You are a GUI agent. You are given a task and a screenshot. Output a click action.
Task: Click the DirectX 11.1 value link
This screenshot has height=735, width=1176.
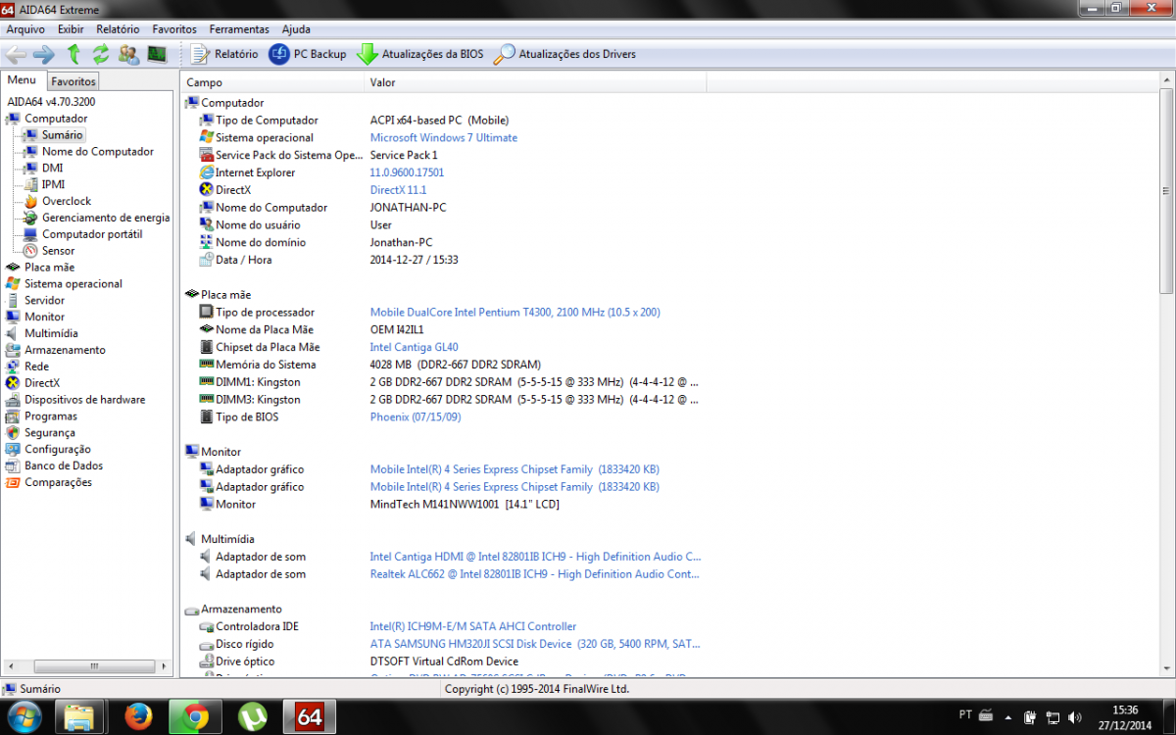tap(398, 190)
